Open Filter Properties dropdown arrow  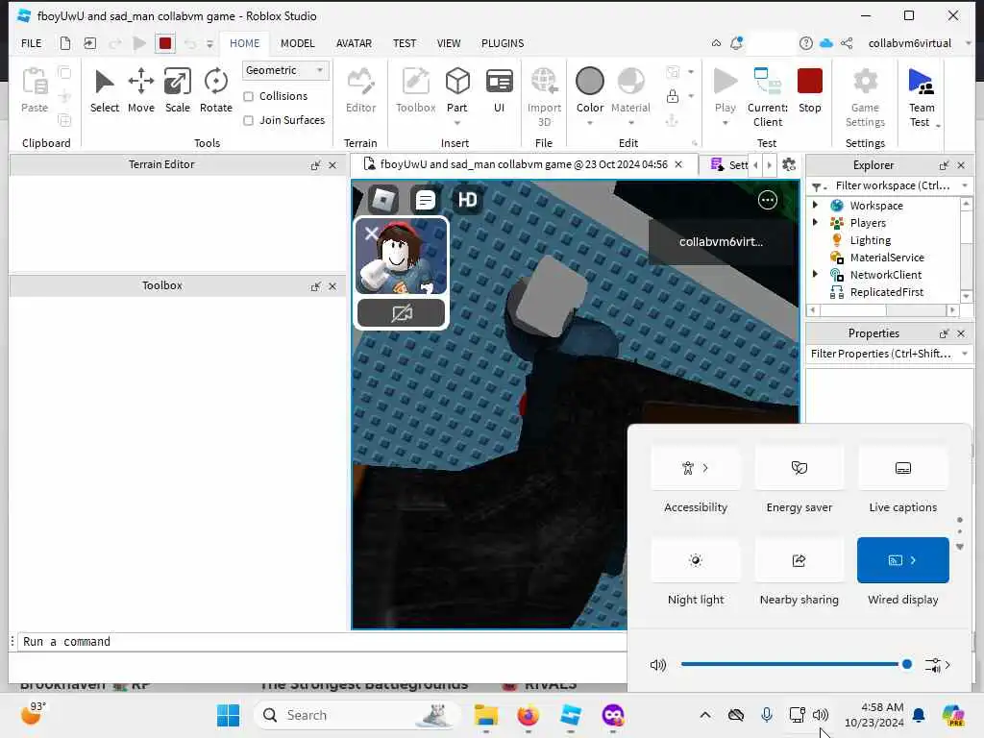point(965,354)
